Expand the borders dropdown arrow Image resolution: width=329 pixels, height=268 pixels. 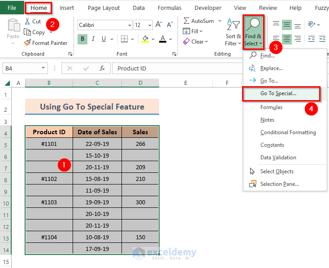coord(132,39)
